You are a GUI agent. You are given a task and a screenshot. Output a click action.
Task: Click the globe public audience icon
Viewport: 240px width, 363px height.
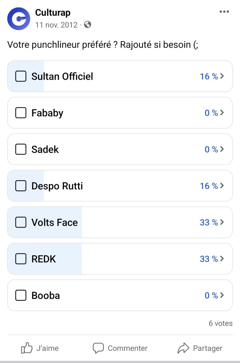(x=88, y=25)
